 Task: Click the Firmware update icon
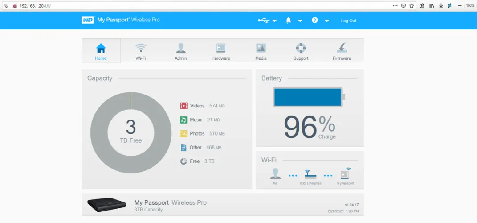coord(342,48)
